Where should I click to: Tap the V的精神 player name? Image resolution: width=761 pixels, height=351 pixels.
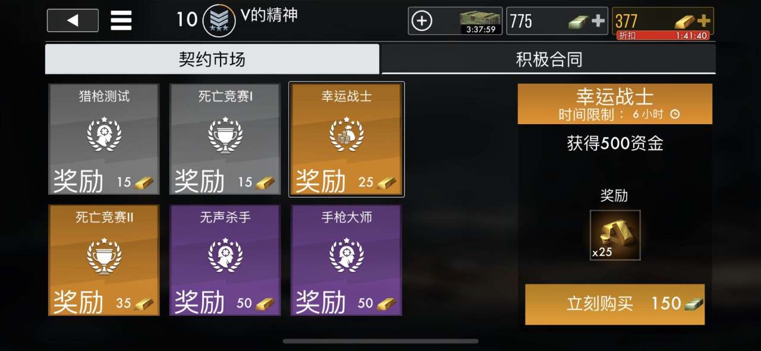[x=269, y=15]
